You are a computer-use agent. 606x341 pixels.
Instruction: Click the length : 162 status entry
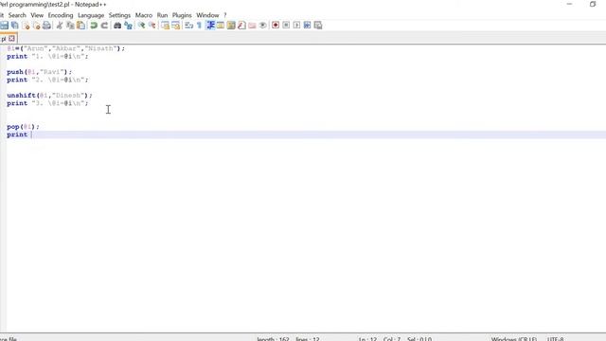(x=273, y=339)
